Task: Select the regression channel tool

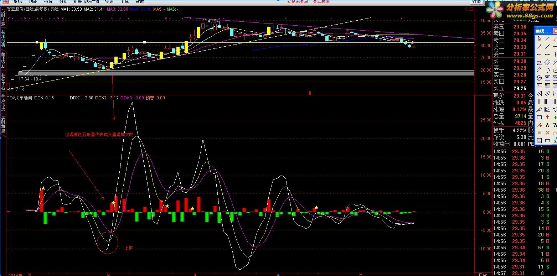Action: coord(539,93)
